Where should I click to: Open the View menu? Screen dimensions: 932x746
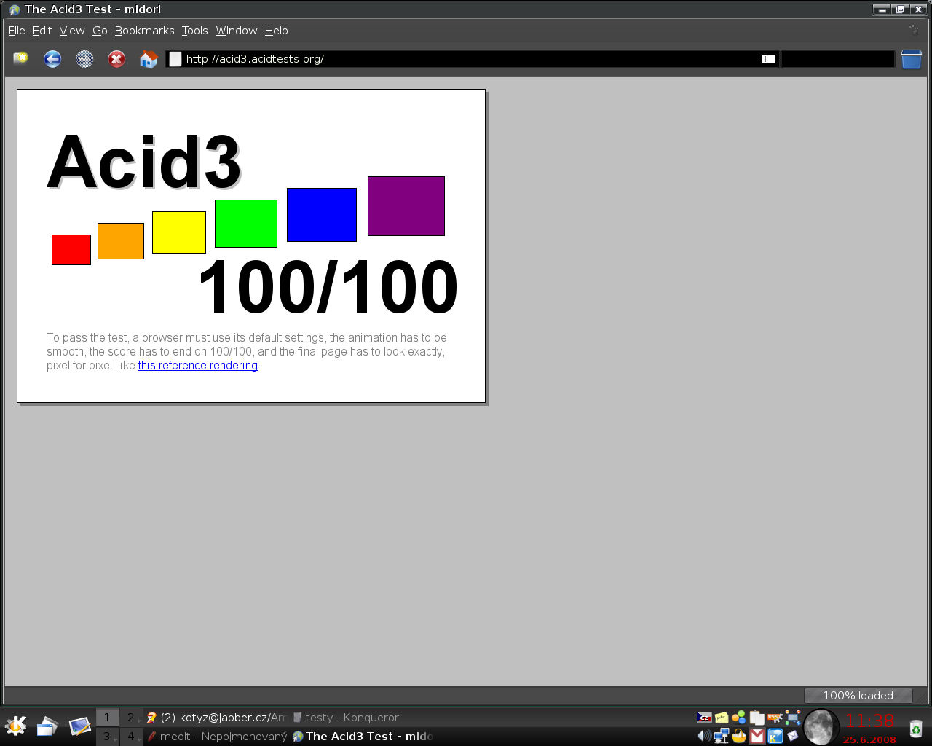point(72,31)
